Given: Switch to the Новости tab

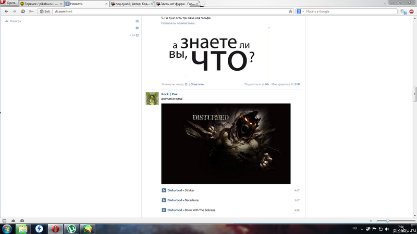Looking at the screenshot, I should (x=83, y=4).
